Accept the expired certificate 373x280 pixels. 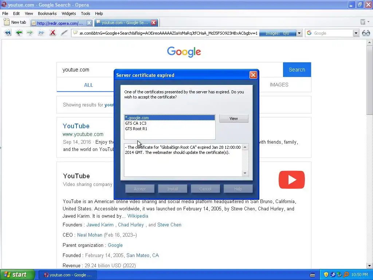coord(140,189)
